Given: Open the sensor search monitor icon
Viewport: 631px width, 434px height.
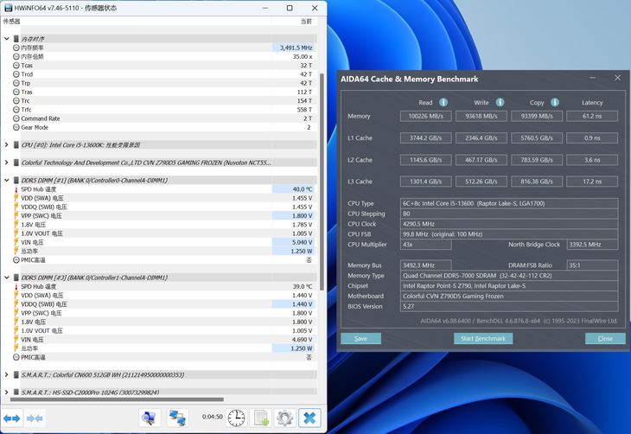Looking at the screenshot, I should pyautogui.click(x=150, y=418).
